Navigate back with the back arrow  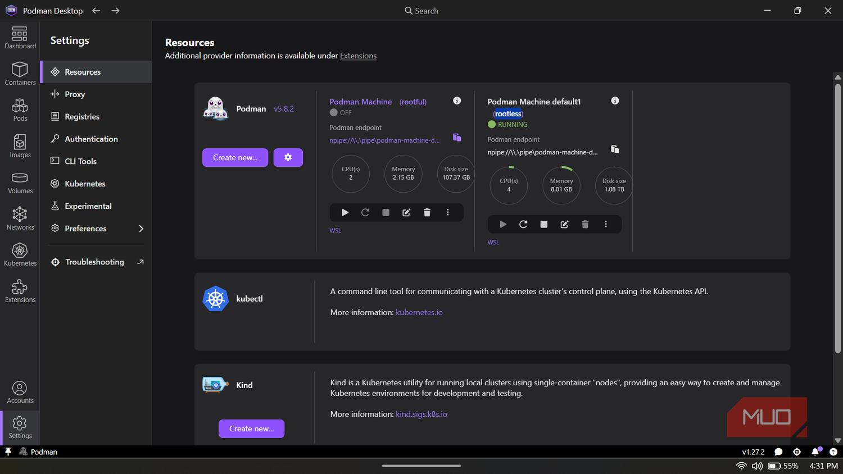[96, 11]
